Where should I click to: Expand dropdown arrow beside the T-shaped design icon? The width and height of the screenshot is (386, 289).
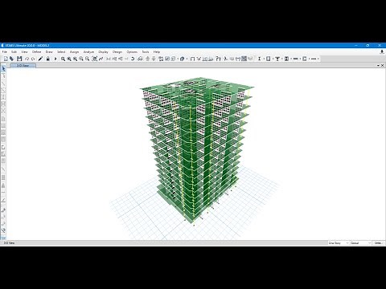(281, 59)
